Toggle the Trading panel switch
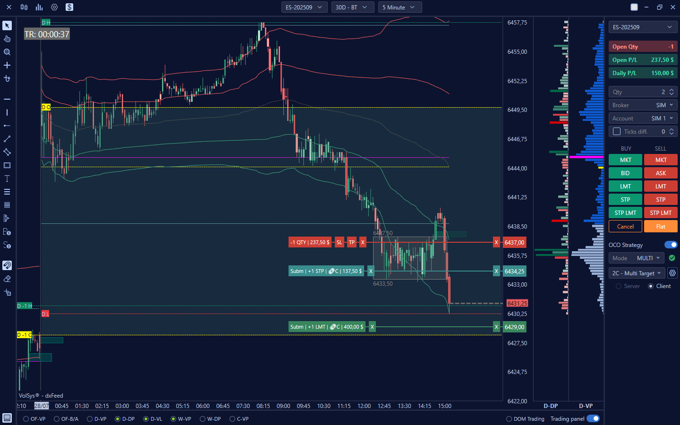680x425 pixels. (x=593, y=419)
